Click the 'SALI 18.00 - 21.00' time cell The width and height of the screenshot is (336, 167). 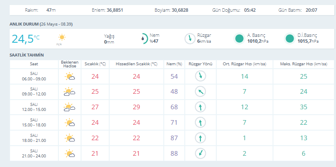pyautogui.click(x=34, y=138)
